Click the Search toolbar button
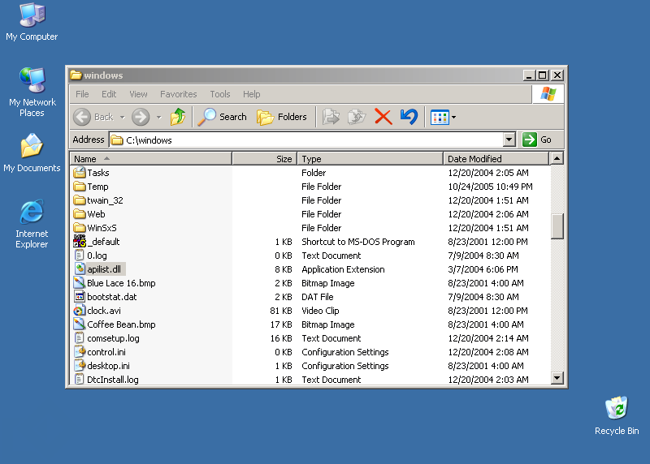This screenshot has width=650, height=464. (x=223, y=117)
